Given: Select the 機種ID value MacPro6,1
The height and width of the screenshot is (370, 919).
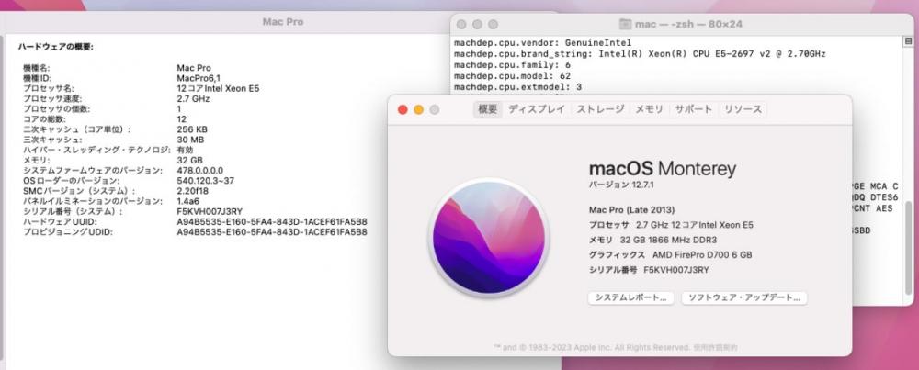Looking at the screenshot, I should pyautogui.click(x=199, y=78).
